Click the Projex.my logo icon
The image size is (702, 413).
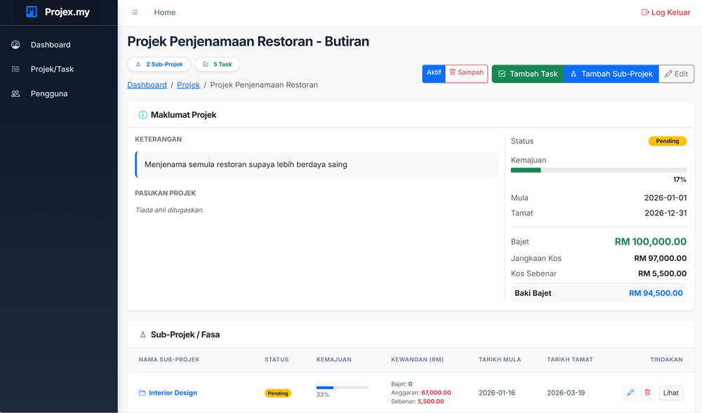click(x=32, y=12)
